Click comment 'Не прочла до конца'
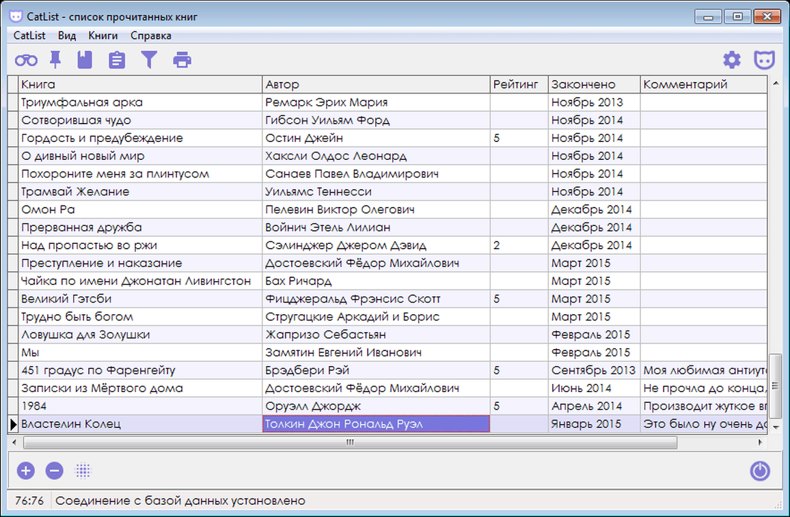The image size is (790, 517). point(705,388)
